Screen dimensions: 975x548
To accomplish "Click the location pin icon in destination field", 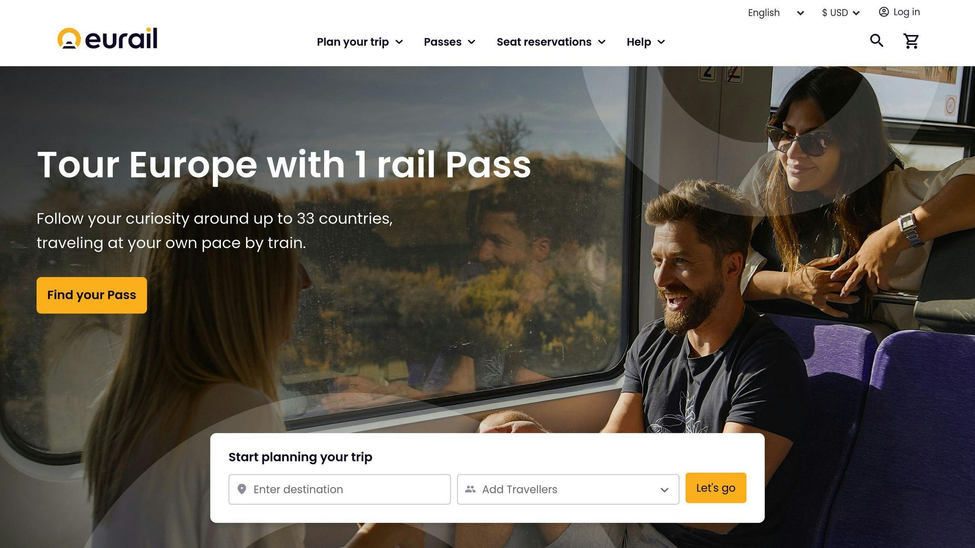I will pyautogui.click(x=242, y=489).
